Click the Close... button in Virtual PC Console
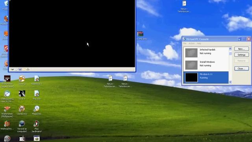This screenshot has width=252, height=142. (241, 69)
